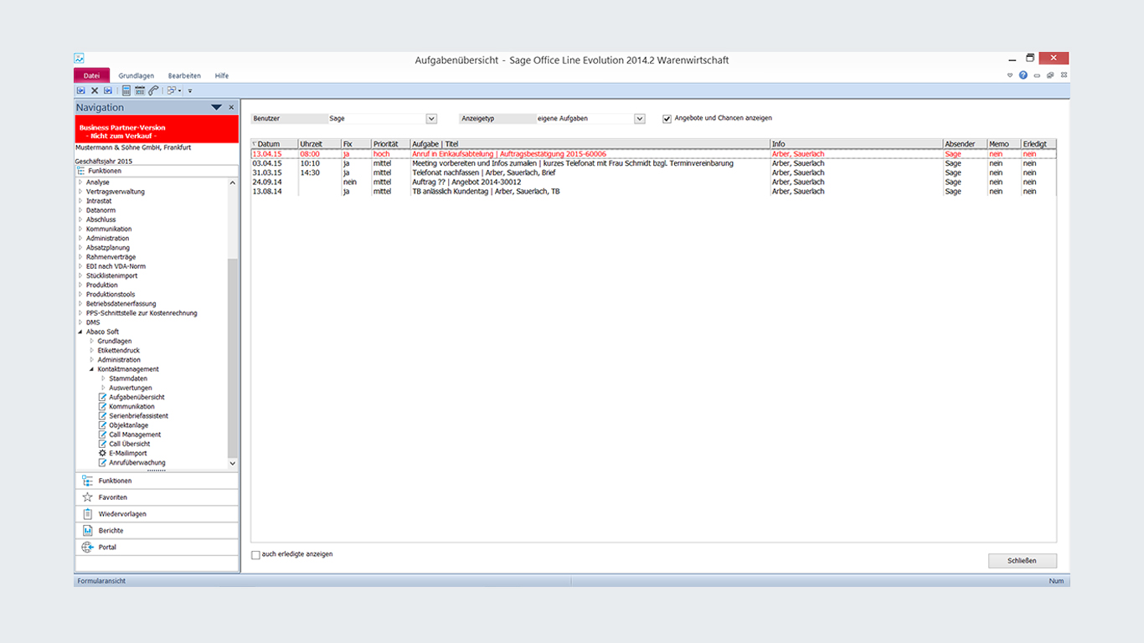
Task: Open Aufgabenübersicht form icon in navigation tree
Action: 103,397
